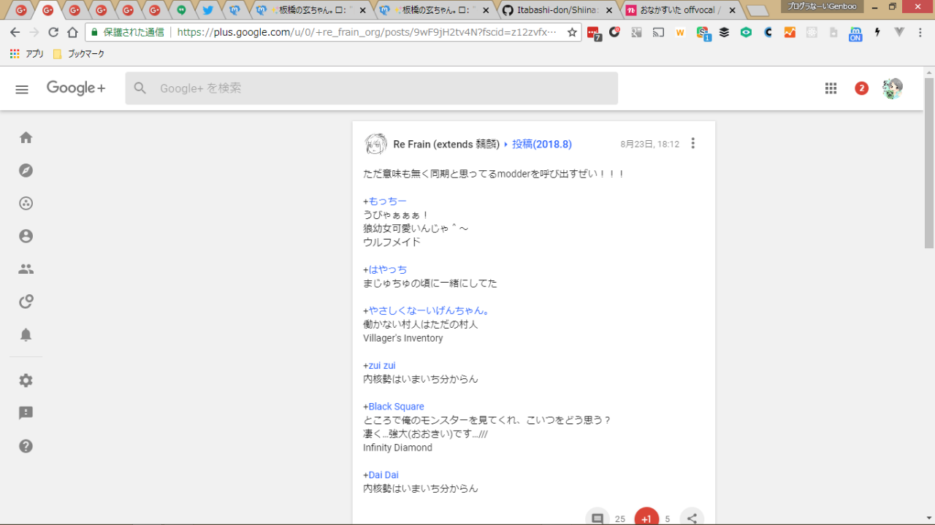Image resolution: width=935 pixels, height=525 pixels.
Task: Open the 投稿(2018.8) collection link
Action: click(x=541, y=145)
